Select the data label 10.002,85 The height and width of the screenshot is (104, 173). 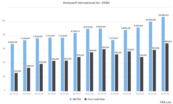pos(151,20)
